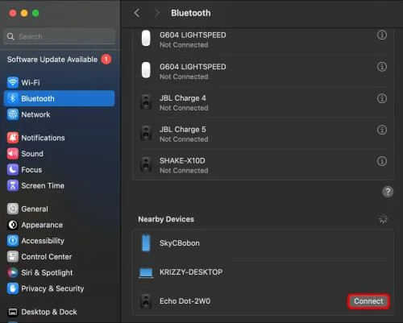
Task: Open the Notifications sidebar item
Action: [x=59, y=138]
